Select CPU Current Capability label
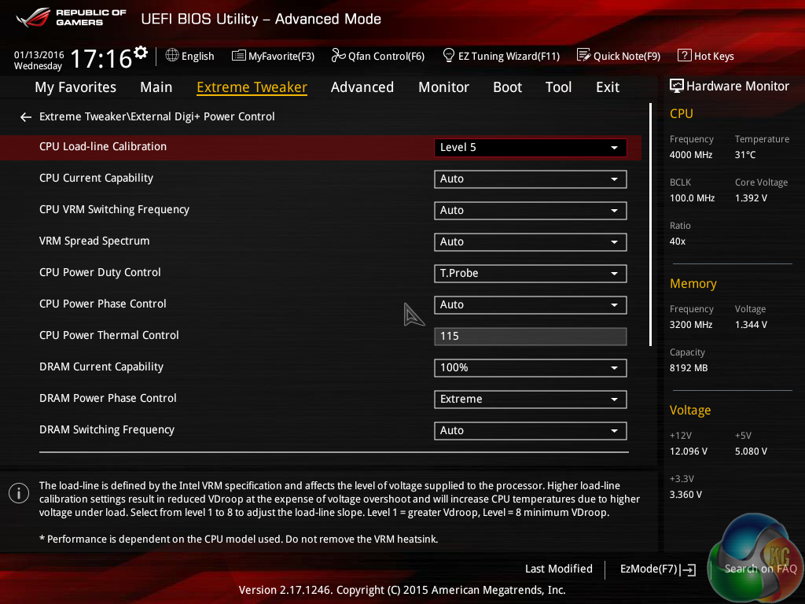Screen dimensions: 805x604 tap(96, 179)
